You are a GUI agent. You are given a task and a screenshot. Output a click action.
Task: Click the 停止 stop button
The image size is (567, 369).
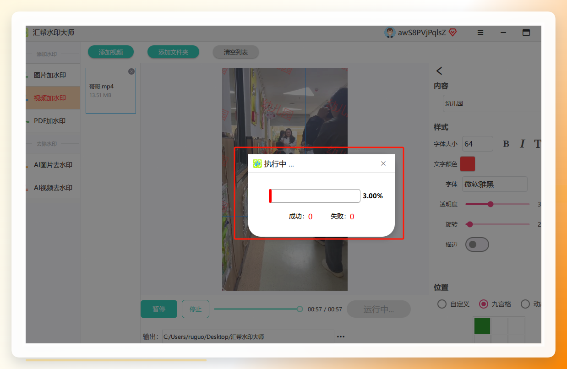pos(196,309)
